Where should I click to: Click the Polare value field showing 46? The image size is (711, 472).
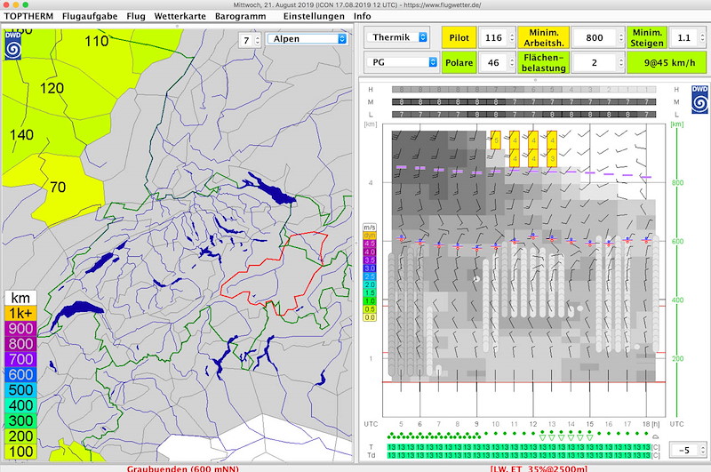click(493, 62)
